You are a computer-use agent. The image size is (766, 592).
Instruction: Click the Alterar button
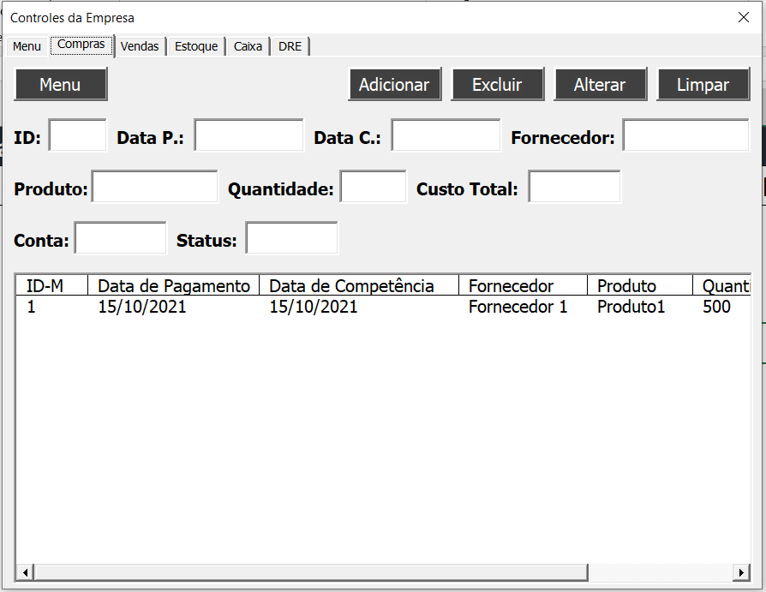600,85
